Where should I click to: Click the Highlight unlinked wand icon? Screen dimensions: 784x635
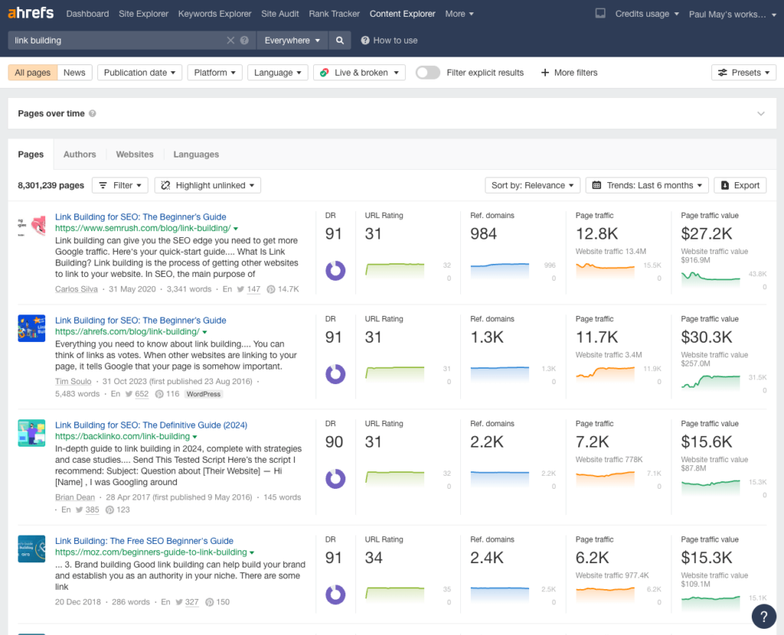(x=166, y=185)
